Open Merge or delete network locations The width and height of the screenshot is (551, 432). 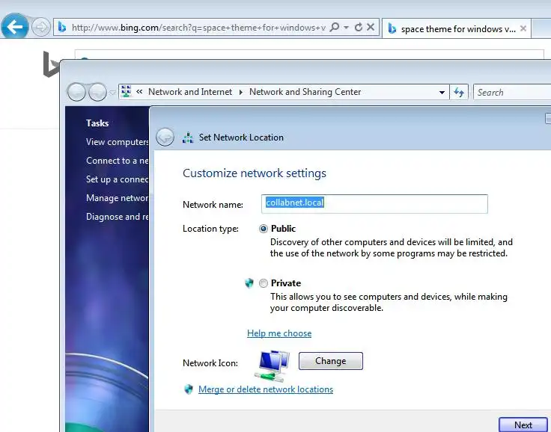(x=266, y=389)
